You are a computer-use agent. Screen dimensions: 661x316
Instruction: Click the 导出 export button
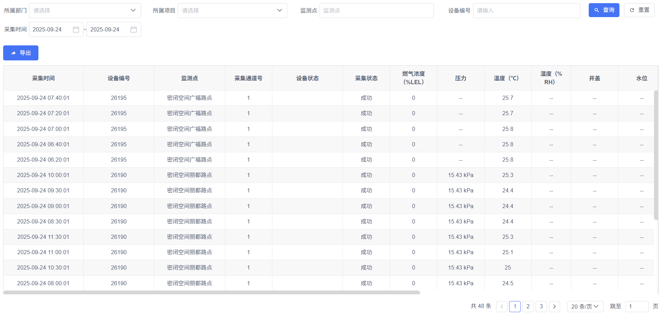(x=21, y=53)
